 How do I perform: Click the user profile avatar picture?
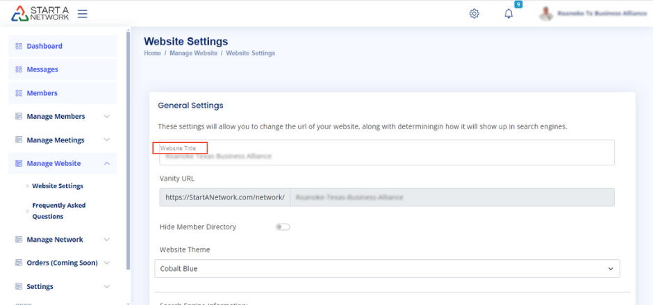547,13
